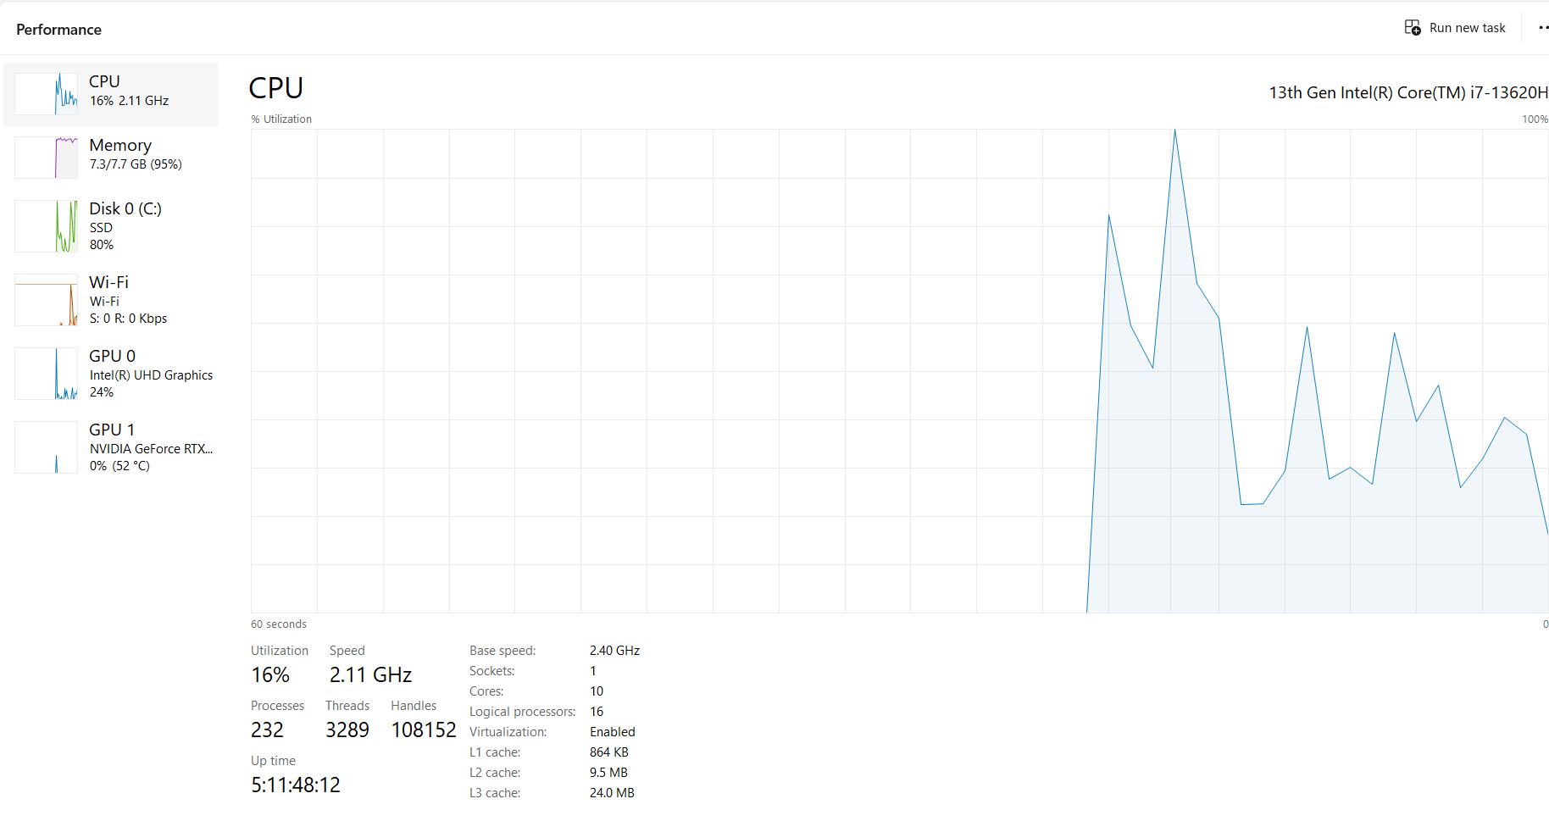This screenshot has height=821, width=1549.
Task: Click the CPU mini graph thumbnail in sidebar
Action: coord(47,94)
